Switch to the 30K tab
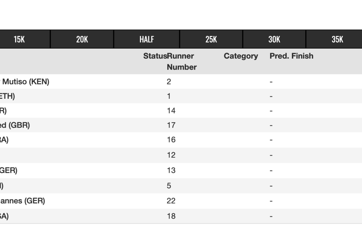362x226 pixels. pos(274,39)
